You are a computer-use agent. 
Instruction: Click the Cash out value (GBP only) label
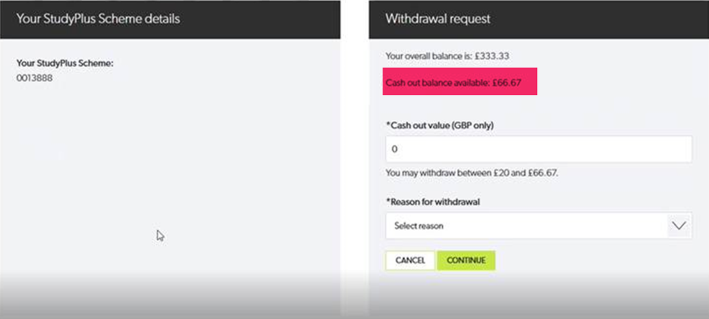coord(440,126)
